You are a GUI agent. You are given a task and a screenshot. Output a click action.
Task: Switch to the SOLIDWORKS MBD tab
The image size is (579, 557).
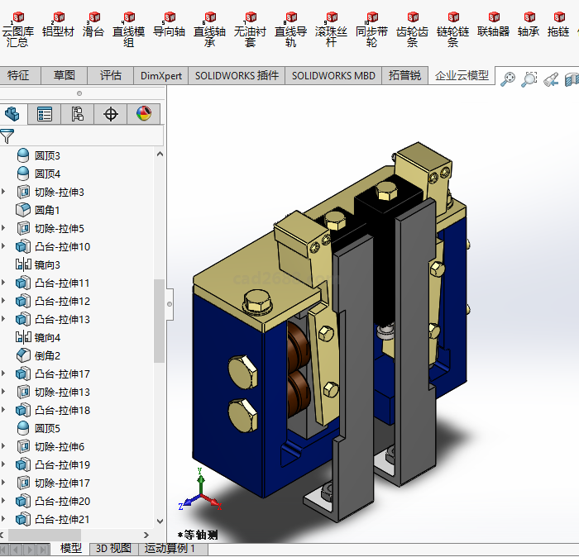(x=333, y=75)
